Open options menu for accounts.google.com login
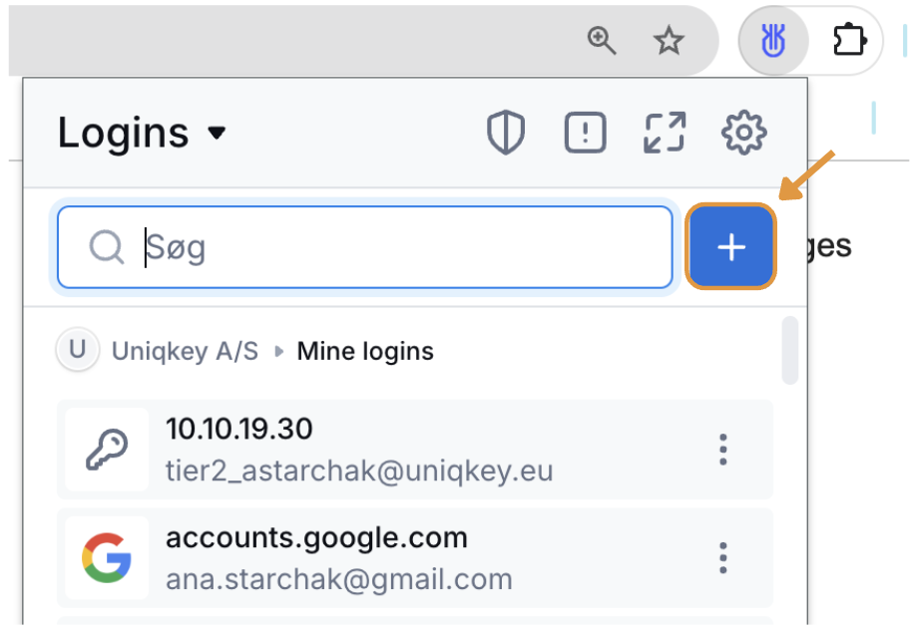Screen dimensions: 910x632 [x=724, y=557]
